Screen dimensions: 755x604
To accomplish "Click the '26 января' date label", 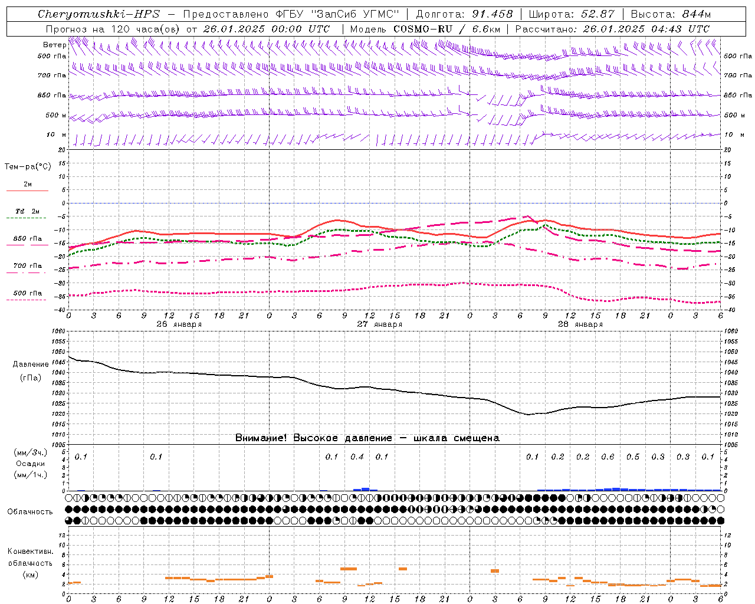I will coord(179,324).
